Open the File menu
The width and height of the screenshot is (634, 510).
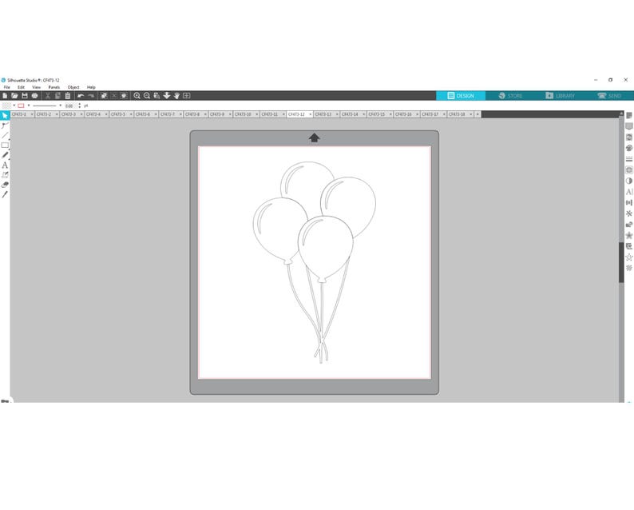click(7, 87)
